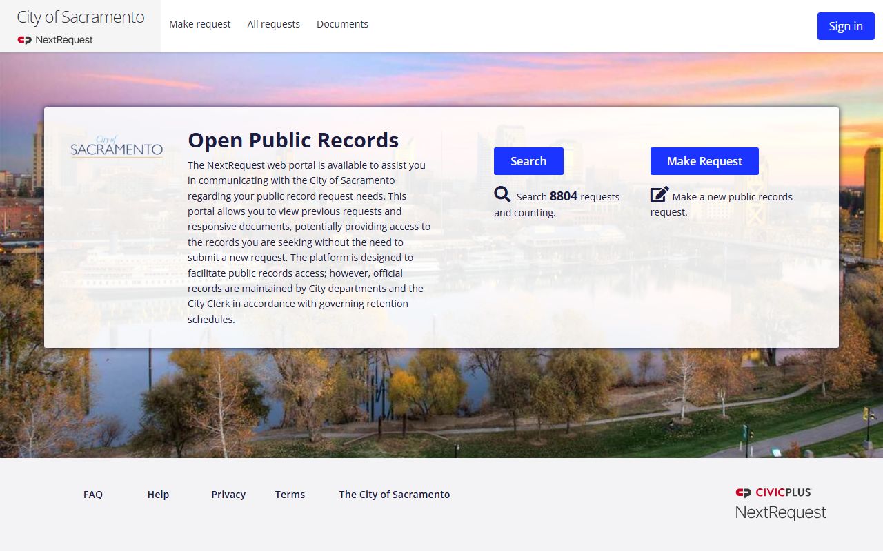Open the FAQ footer link
The height and width of the screenshot is (551, 883).
93,495
